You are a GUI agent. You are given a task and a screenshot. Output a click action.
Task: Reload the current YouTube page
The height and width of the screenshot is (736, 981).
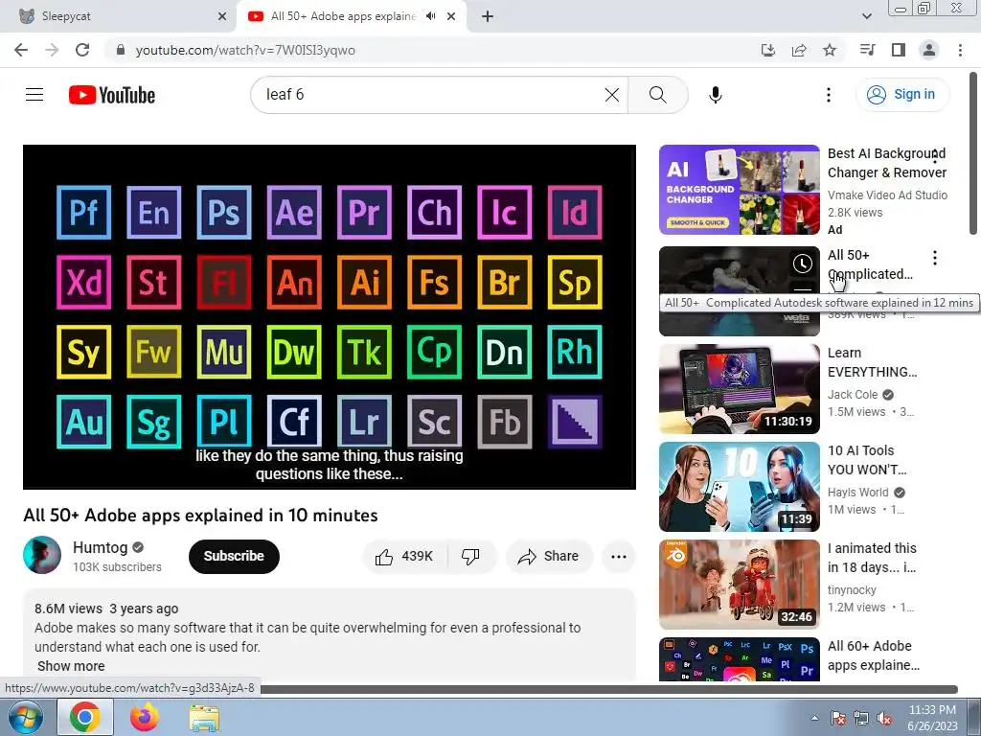(82, 50)
